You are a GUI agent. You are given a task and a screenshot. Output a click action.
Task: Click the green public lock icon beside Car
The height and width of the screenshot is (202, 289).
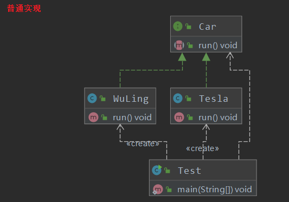click(188, 27)
